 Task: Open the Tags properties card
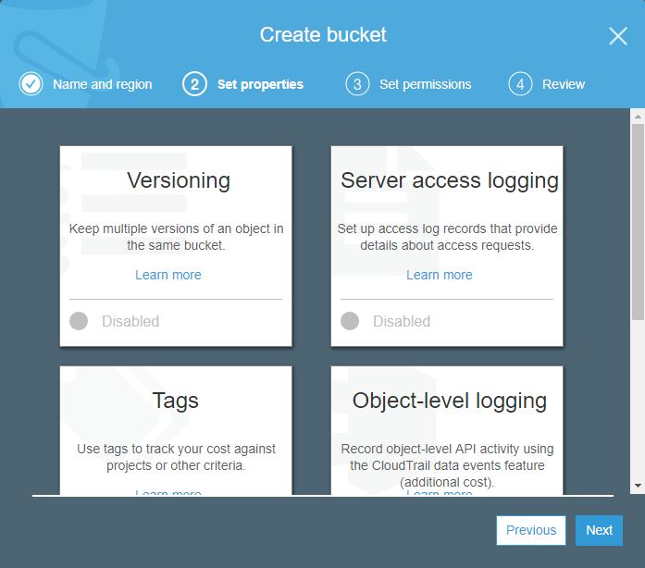(x=176, y=402)
